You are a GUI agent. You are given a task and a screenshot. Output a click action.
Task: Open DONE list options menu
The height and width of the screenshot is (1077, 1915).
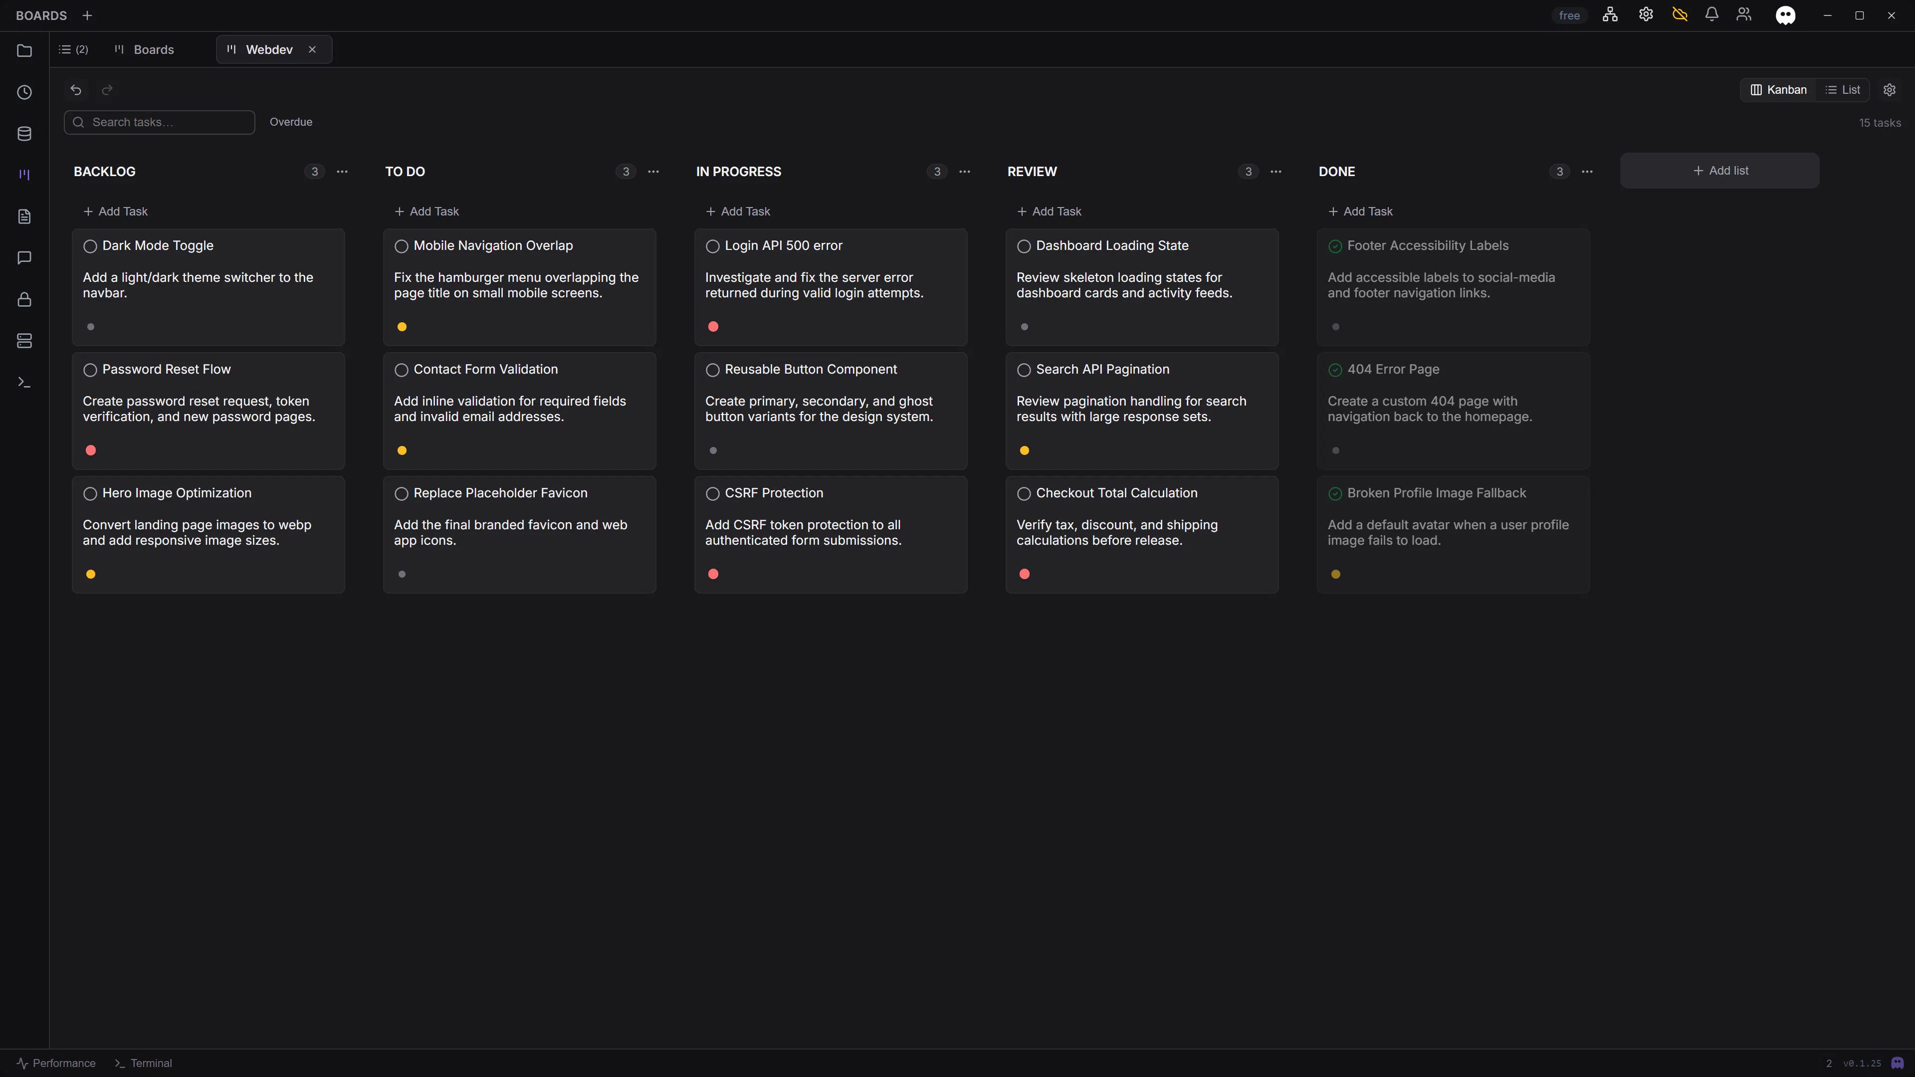1587,172
